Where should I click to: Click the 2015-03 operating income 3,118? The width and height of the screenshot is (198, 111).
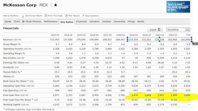tap(82, 49)
